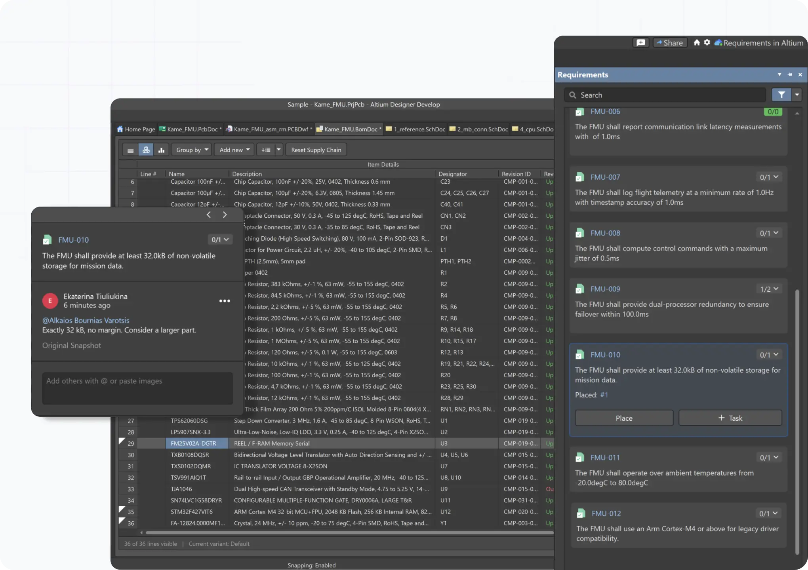
Task: Expand the filter options arrow beside the funnel
Action: [797, 95]
